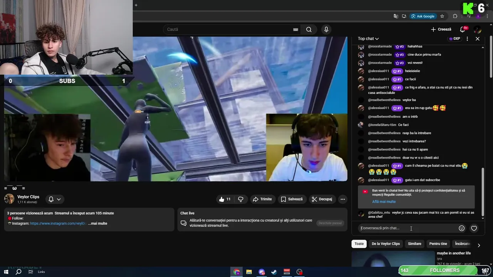493x277 pixels.
Task: Open media controls icon in browser toolbar
Action: click(x=468, y=16)
